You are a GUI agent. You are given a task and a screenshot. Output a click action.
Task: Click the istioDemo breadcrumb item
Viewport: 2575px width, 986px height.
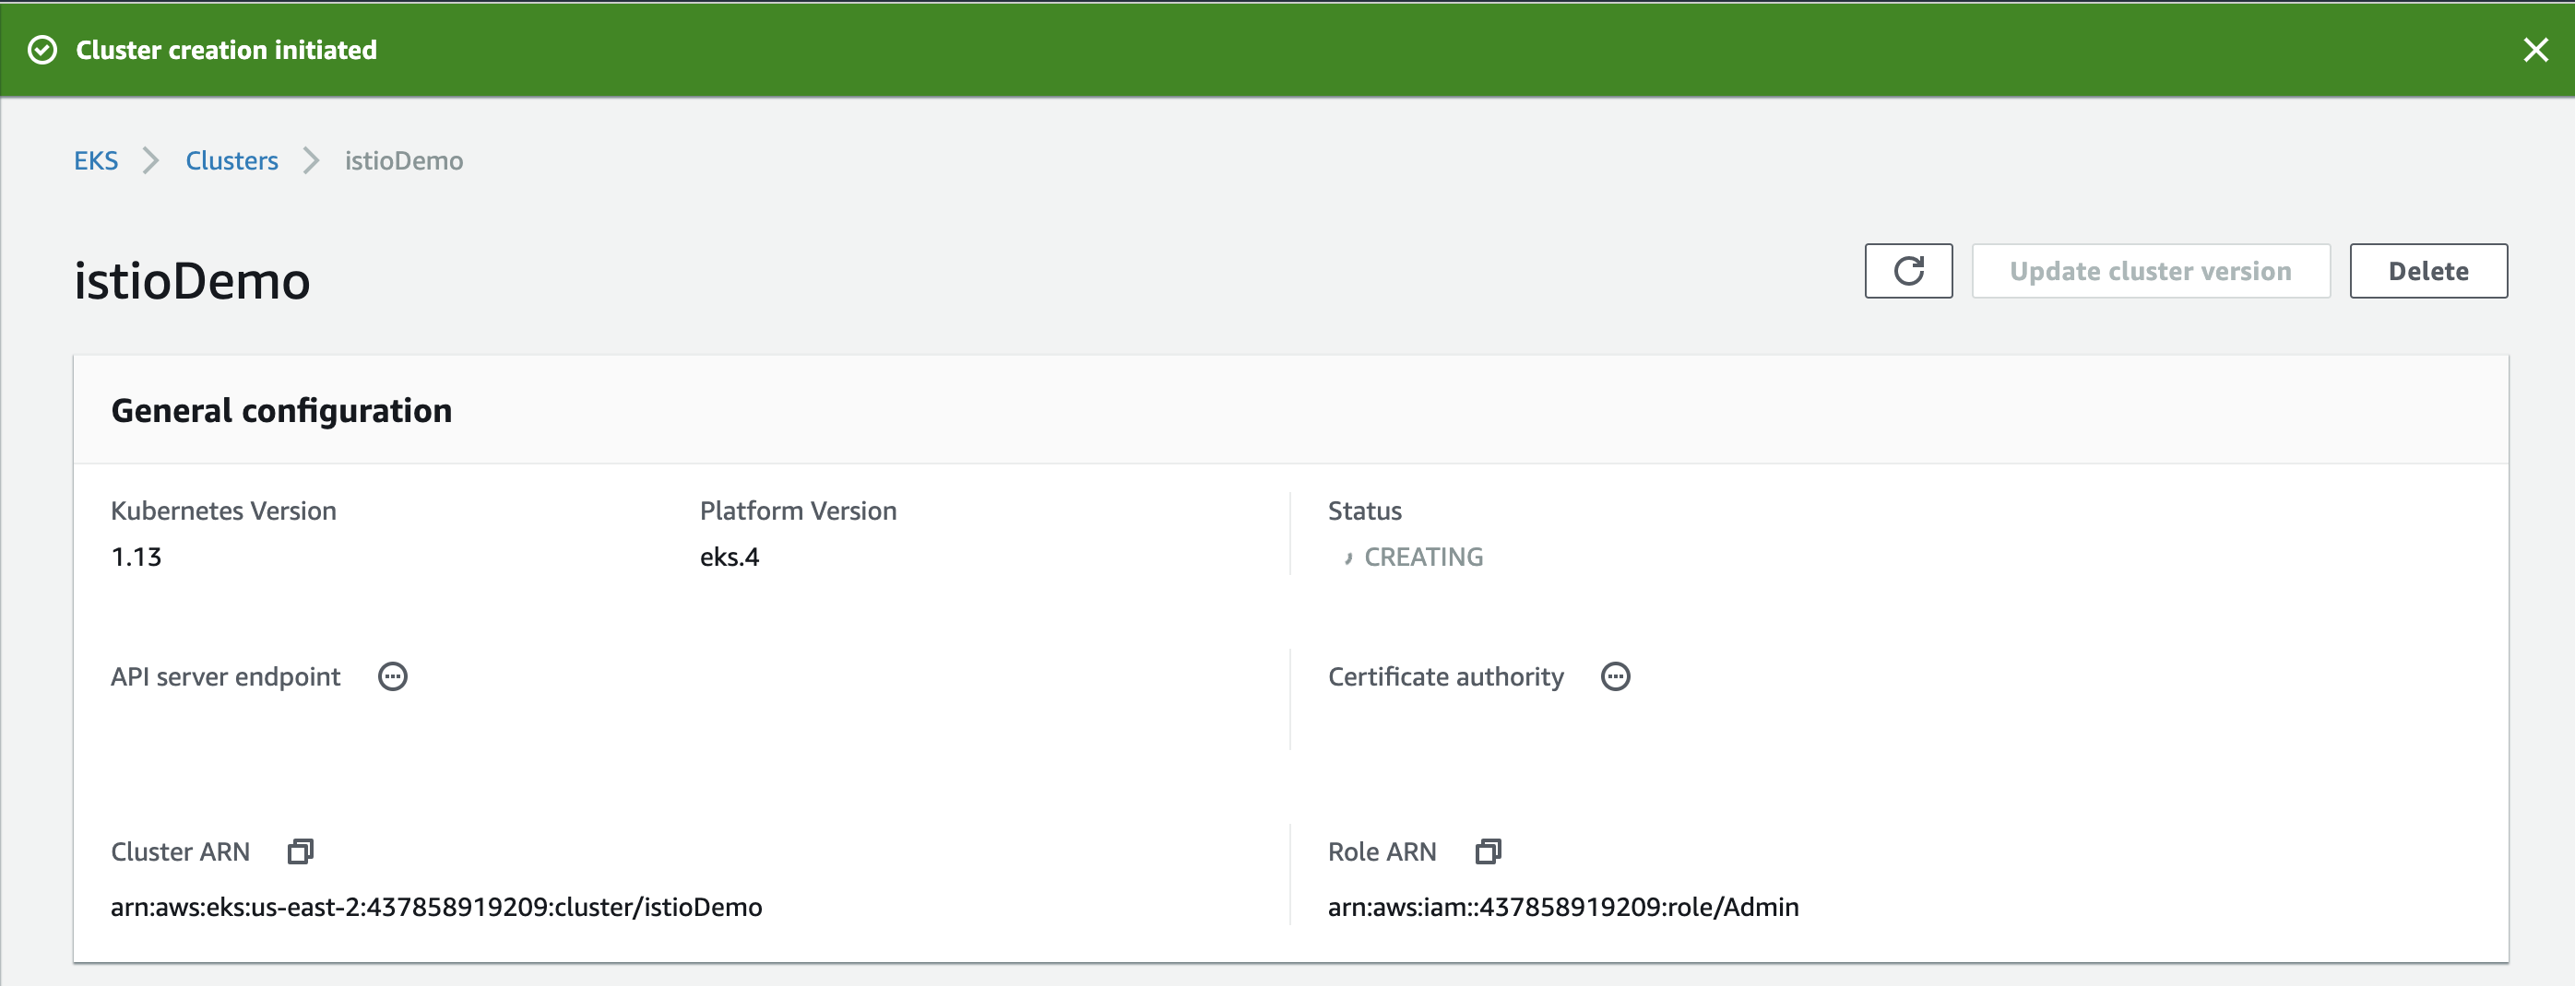[x=404, y=161]
